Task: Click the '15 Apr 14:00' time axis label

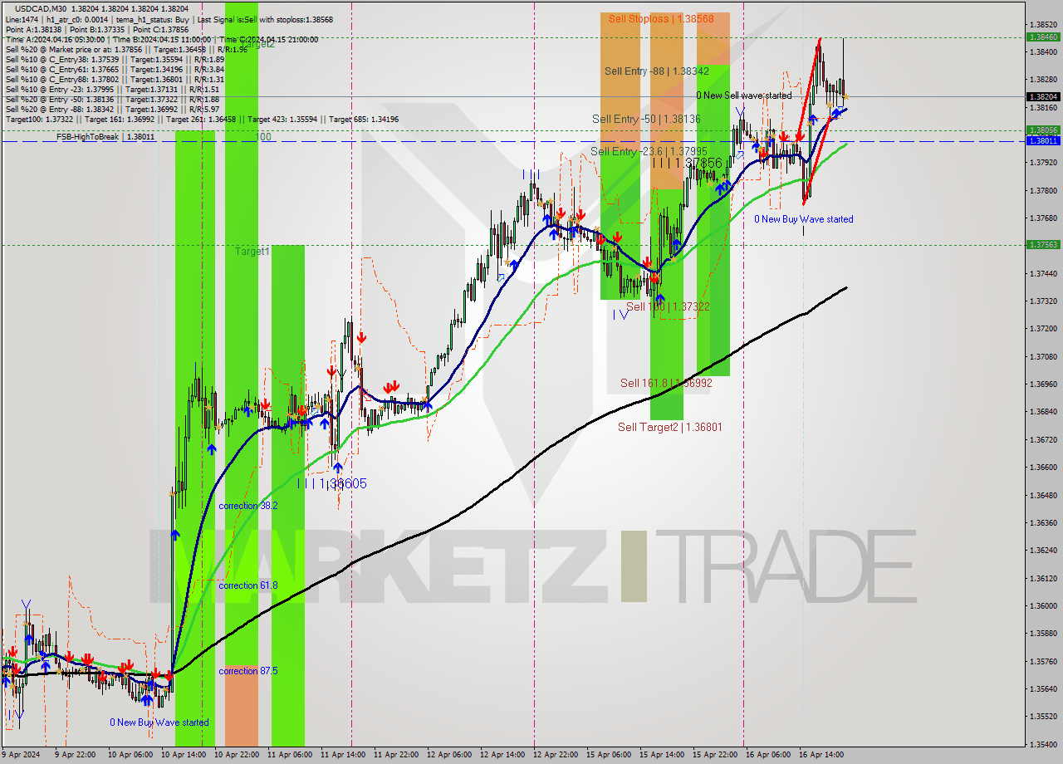Action: [x=661, y=755]
